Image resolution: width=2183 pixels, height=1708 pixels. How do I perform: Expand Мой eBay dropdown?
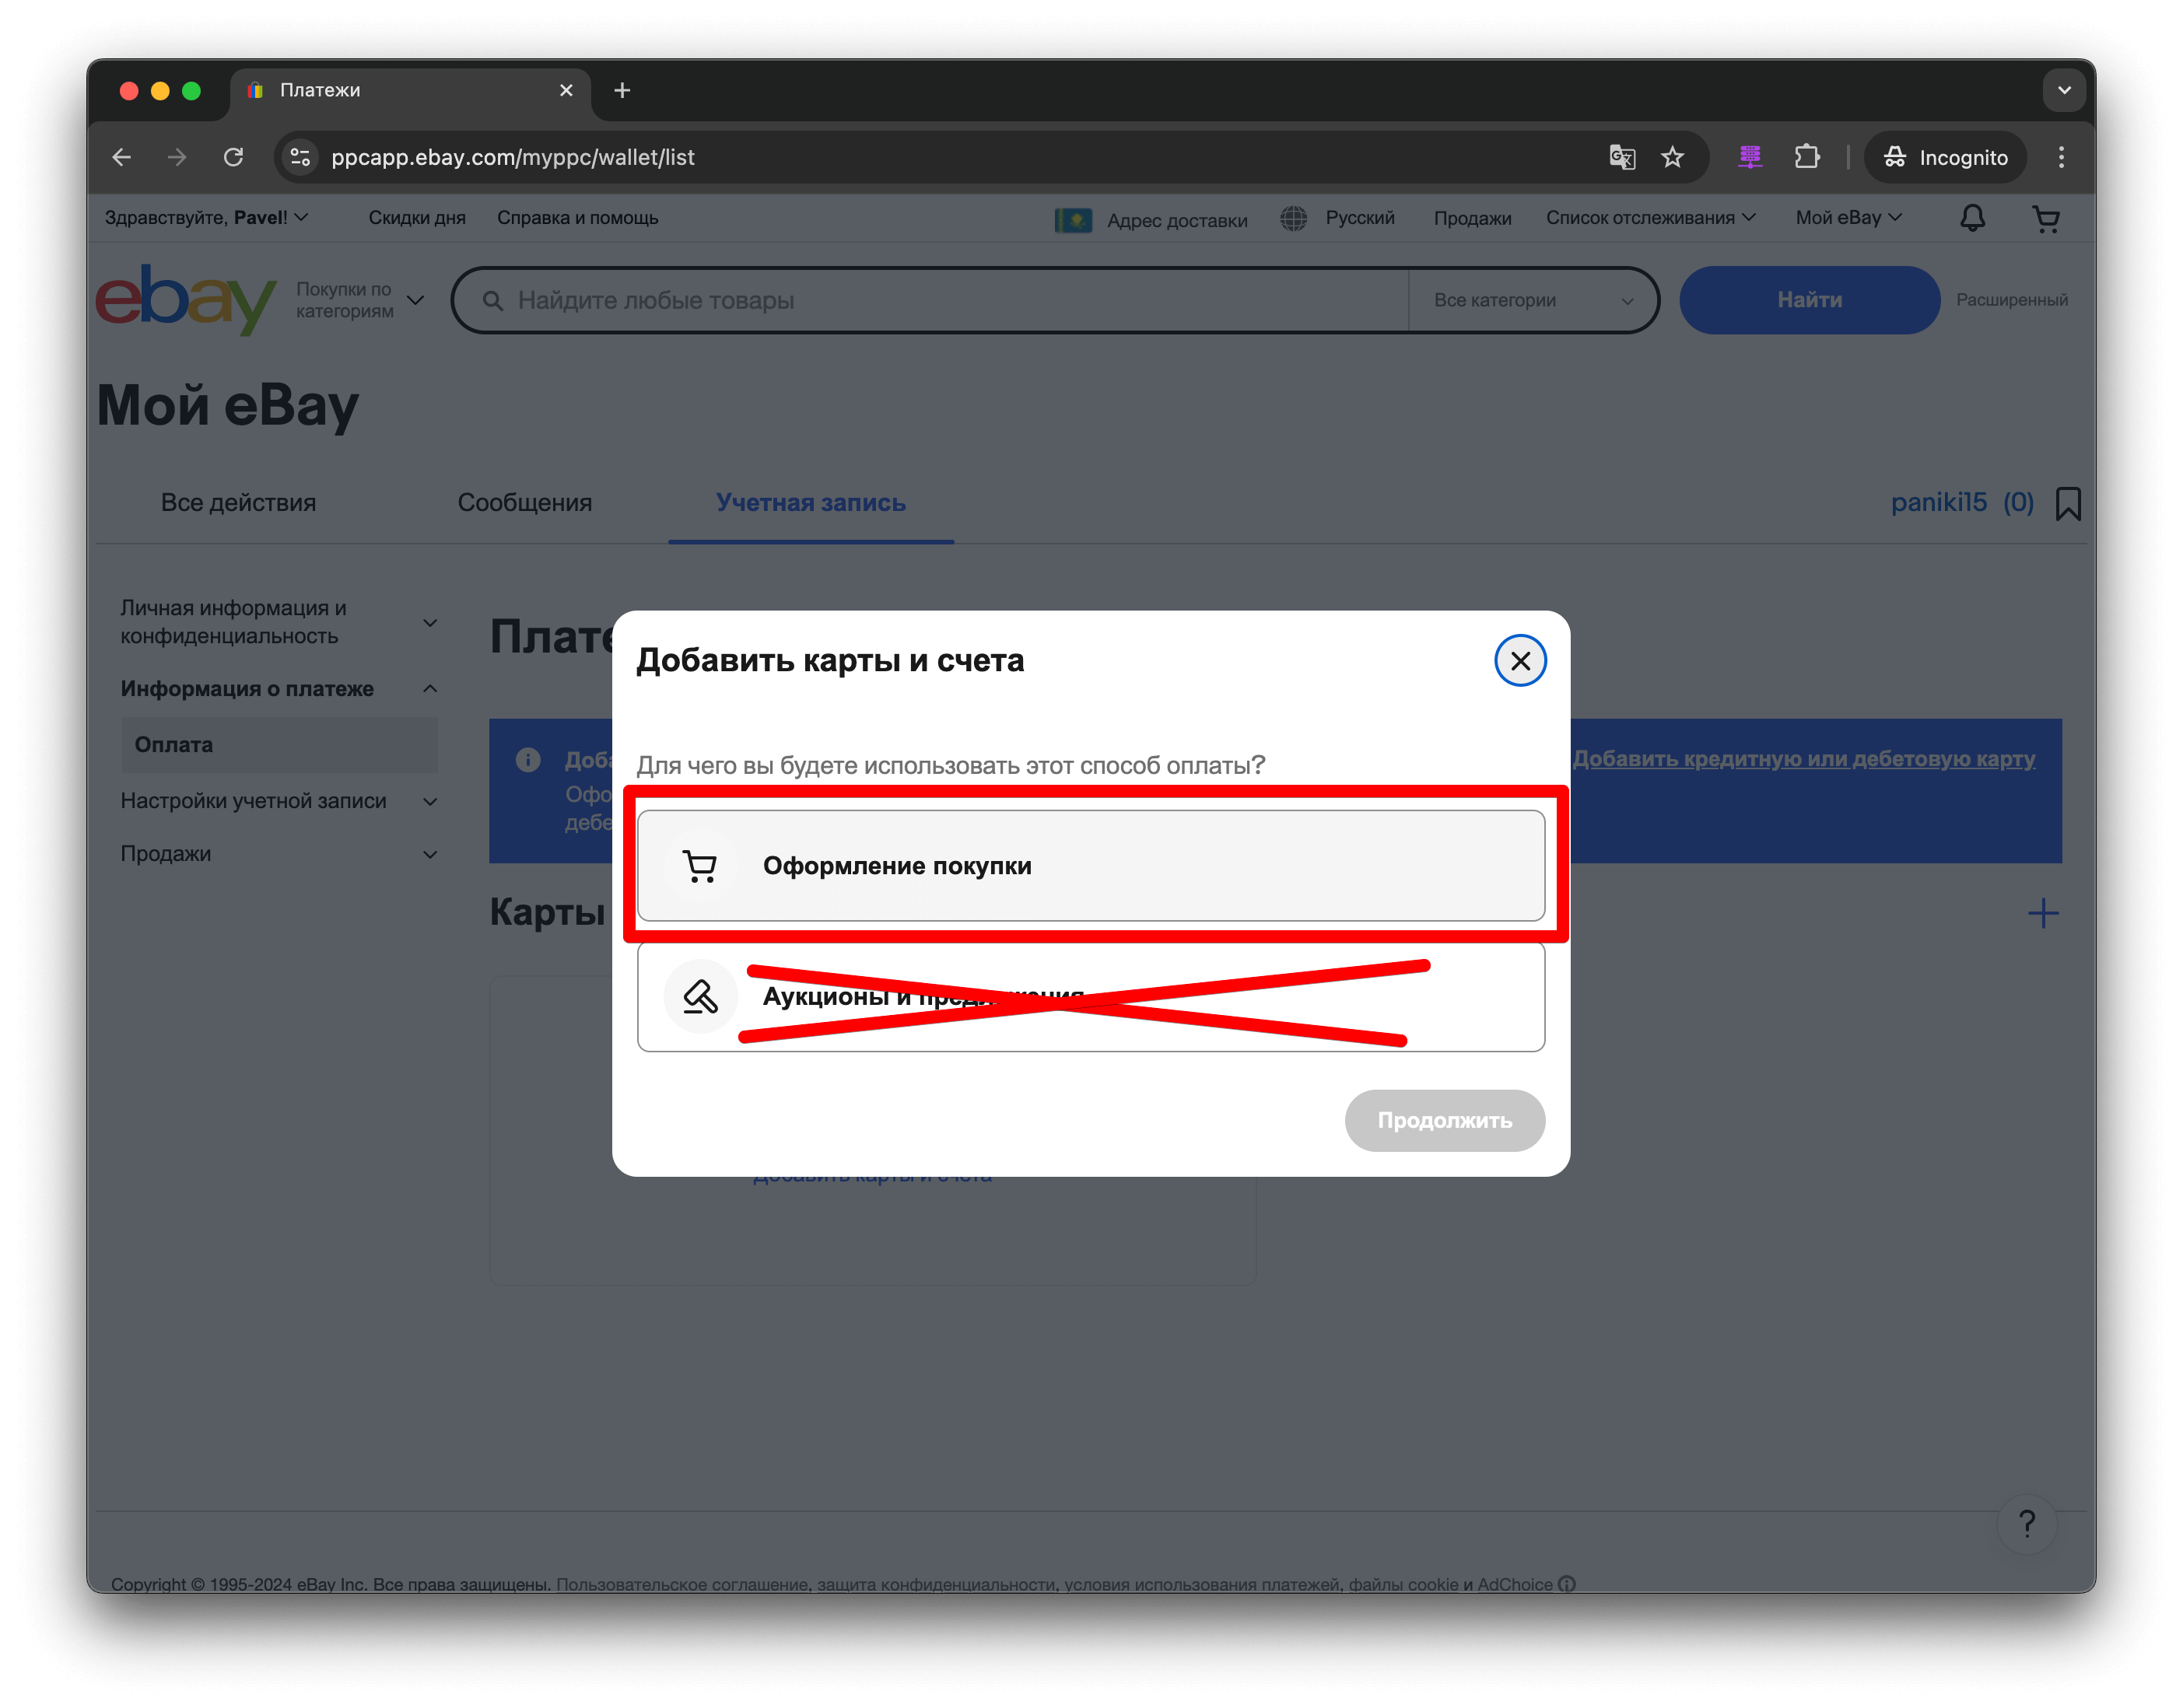coord(1848,218)
